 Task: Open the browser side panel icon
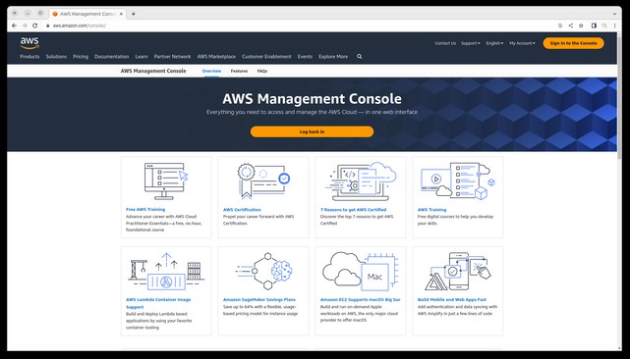(x=594, y=26)
